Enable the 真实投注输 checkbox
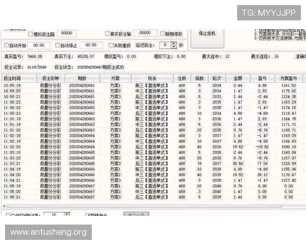This screenshot has width=306, height=245. pyautogui.click(x=107, y=34)
